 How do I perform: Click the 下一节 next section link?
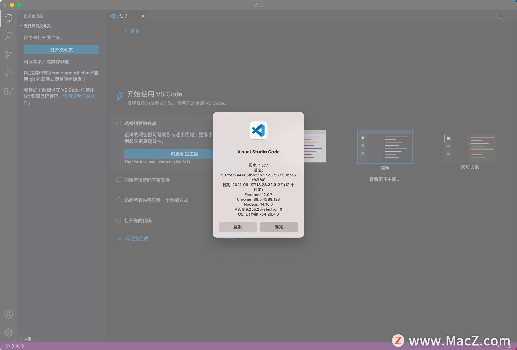(233, 239)
